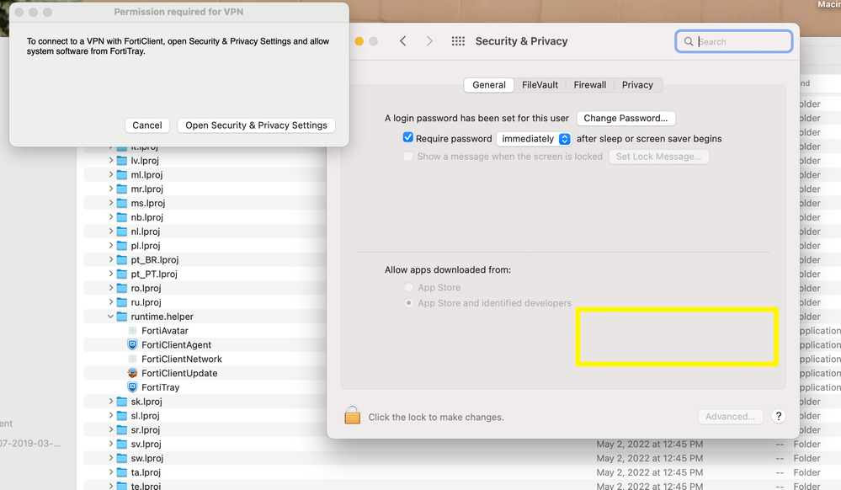Viewport: 841px width, 490px height.
Task: Toggle the Require password checkbox
Action: coord(408,138)
